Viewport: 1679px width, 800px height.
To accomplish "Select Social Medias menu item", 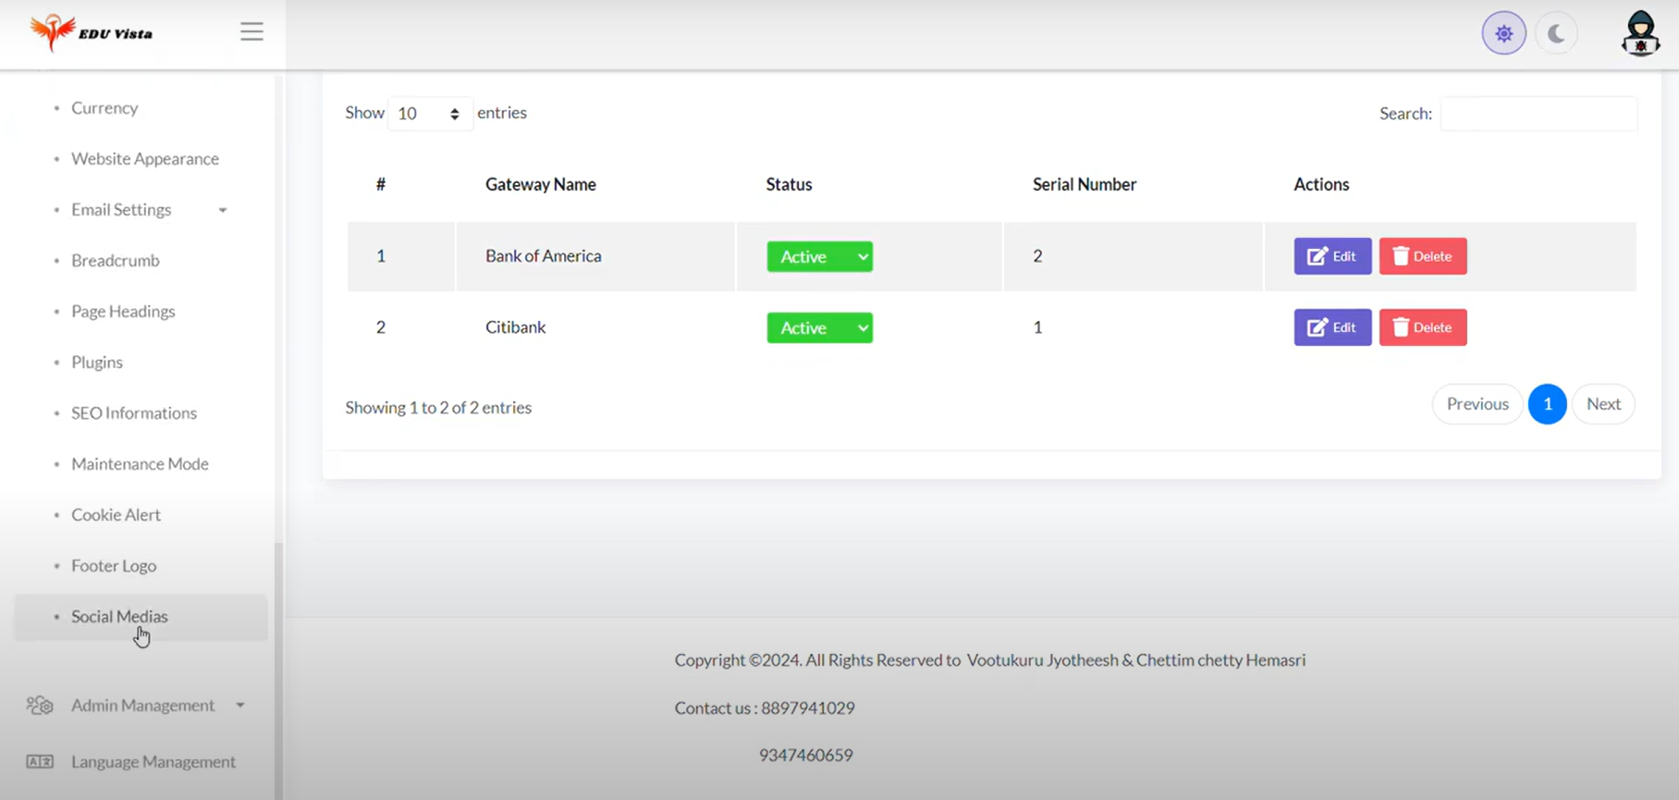I will (x=141, y=617).
